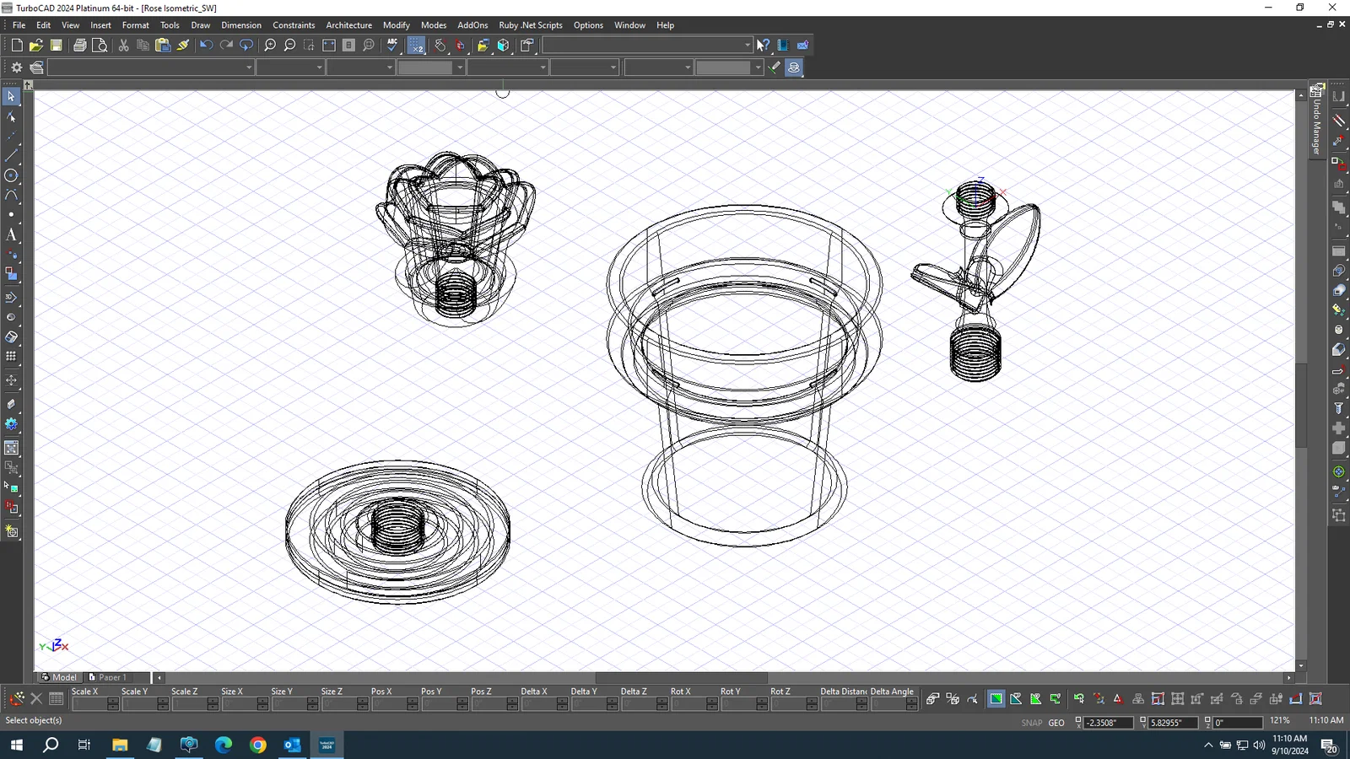
Task: Toggle GEO indicator in status bar
Action: (x=1056, y=723)
